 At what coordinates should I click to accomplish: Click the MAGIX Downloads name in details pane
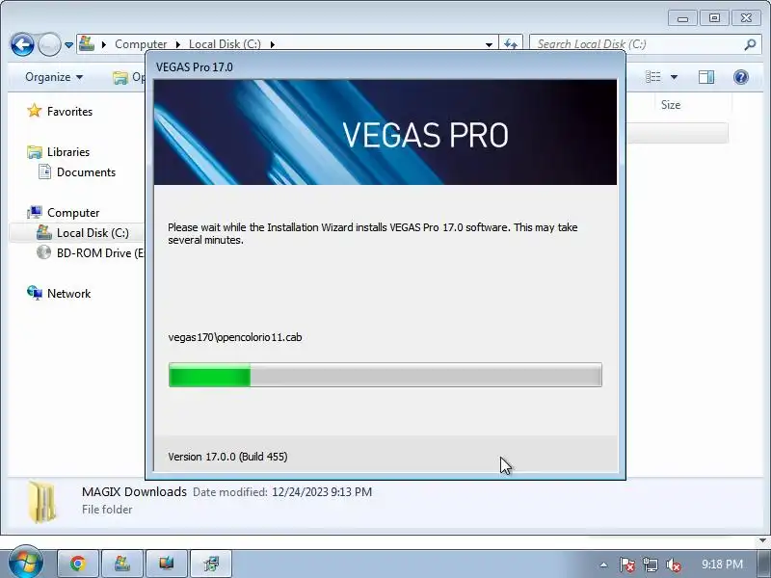(134, 492)
